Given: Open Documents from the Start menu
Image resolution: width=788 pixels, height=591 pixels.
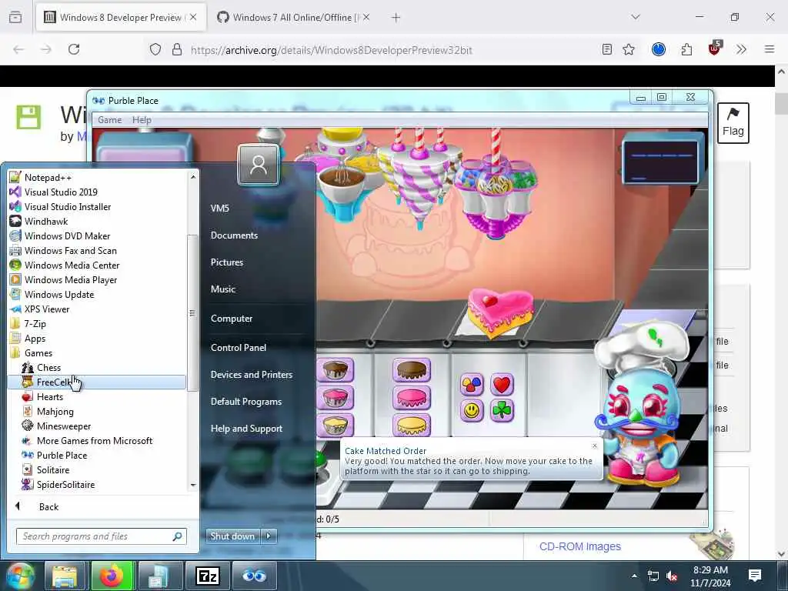Looking at the screenshot, I should click(x=234, y=235).
